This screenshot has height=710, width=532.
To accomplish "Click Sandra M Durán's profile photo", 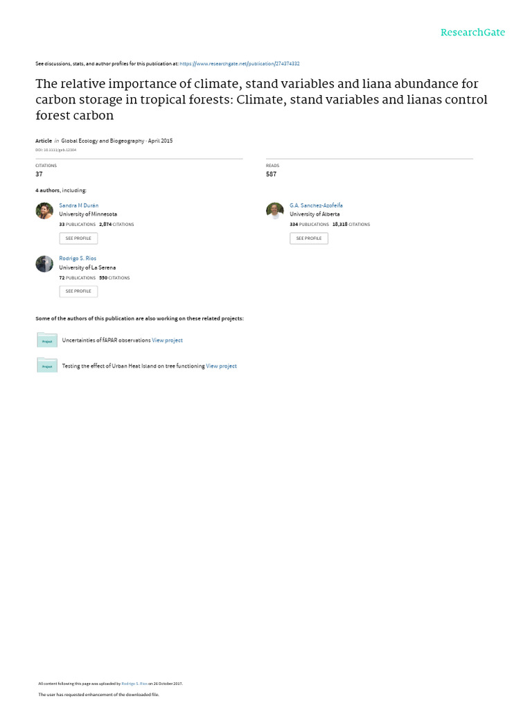I will 44,211.
